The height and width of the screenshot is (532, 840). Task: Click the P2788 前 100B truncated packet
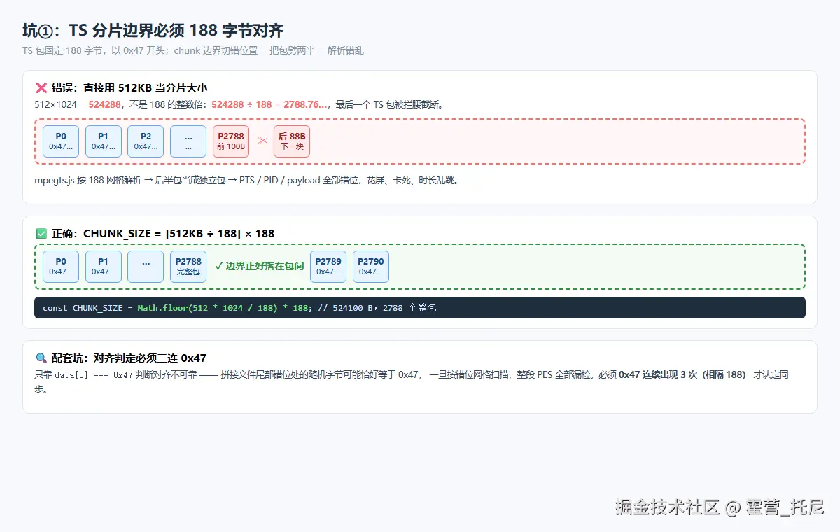point(231,141)
